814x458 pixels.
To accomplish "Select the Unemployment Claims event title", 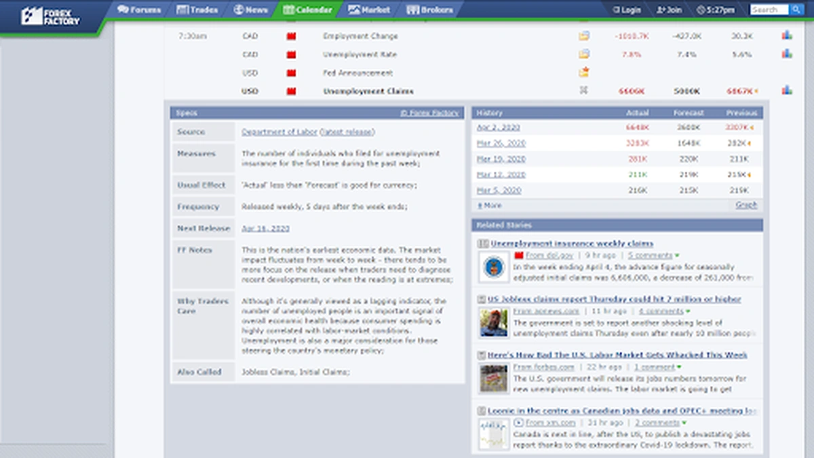I will [368, 91].
